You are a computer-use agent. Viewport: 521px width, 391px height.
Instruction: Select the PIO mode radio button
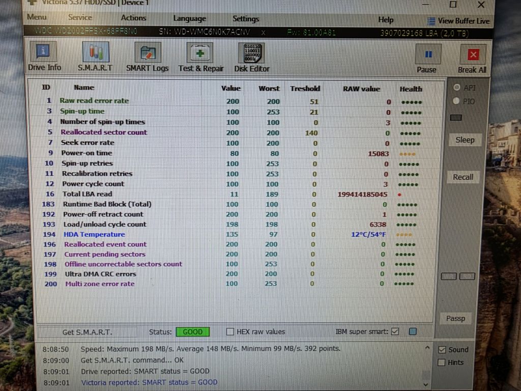click(456, 101)
